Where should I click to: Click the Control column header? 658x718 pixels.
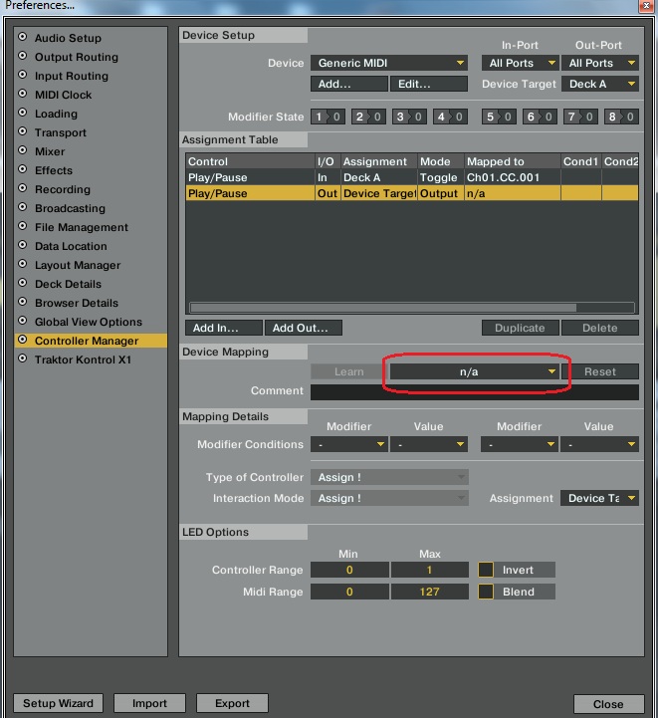click(x=250, y=161)
